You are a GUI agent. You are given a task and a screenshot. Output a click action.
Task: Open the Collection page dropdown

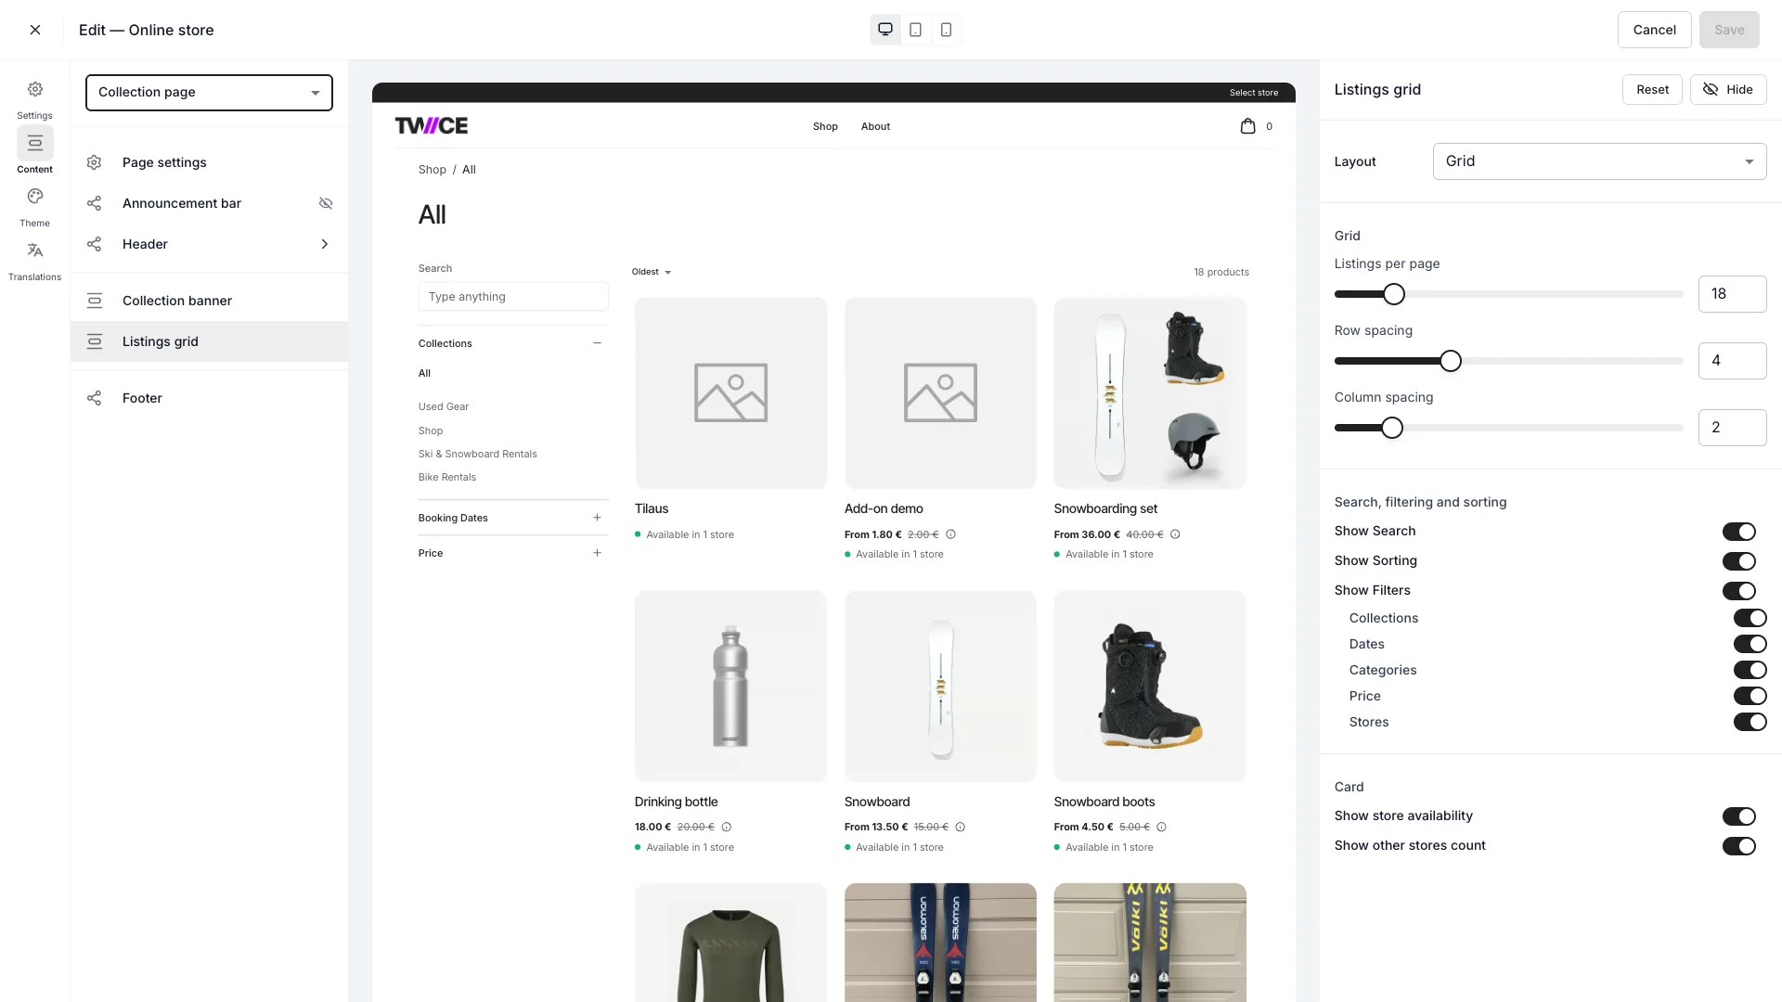point(209,93)
